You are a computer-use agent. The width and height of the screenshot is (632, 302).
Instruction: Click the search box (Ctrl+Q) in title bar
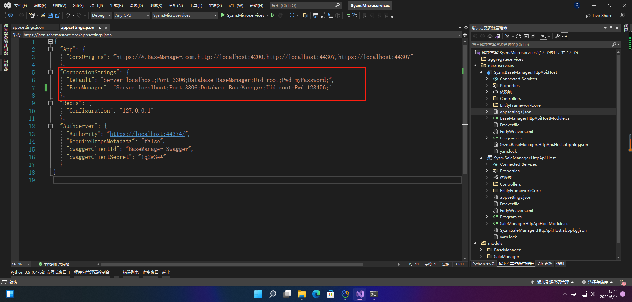click(x=305, y=6)
